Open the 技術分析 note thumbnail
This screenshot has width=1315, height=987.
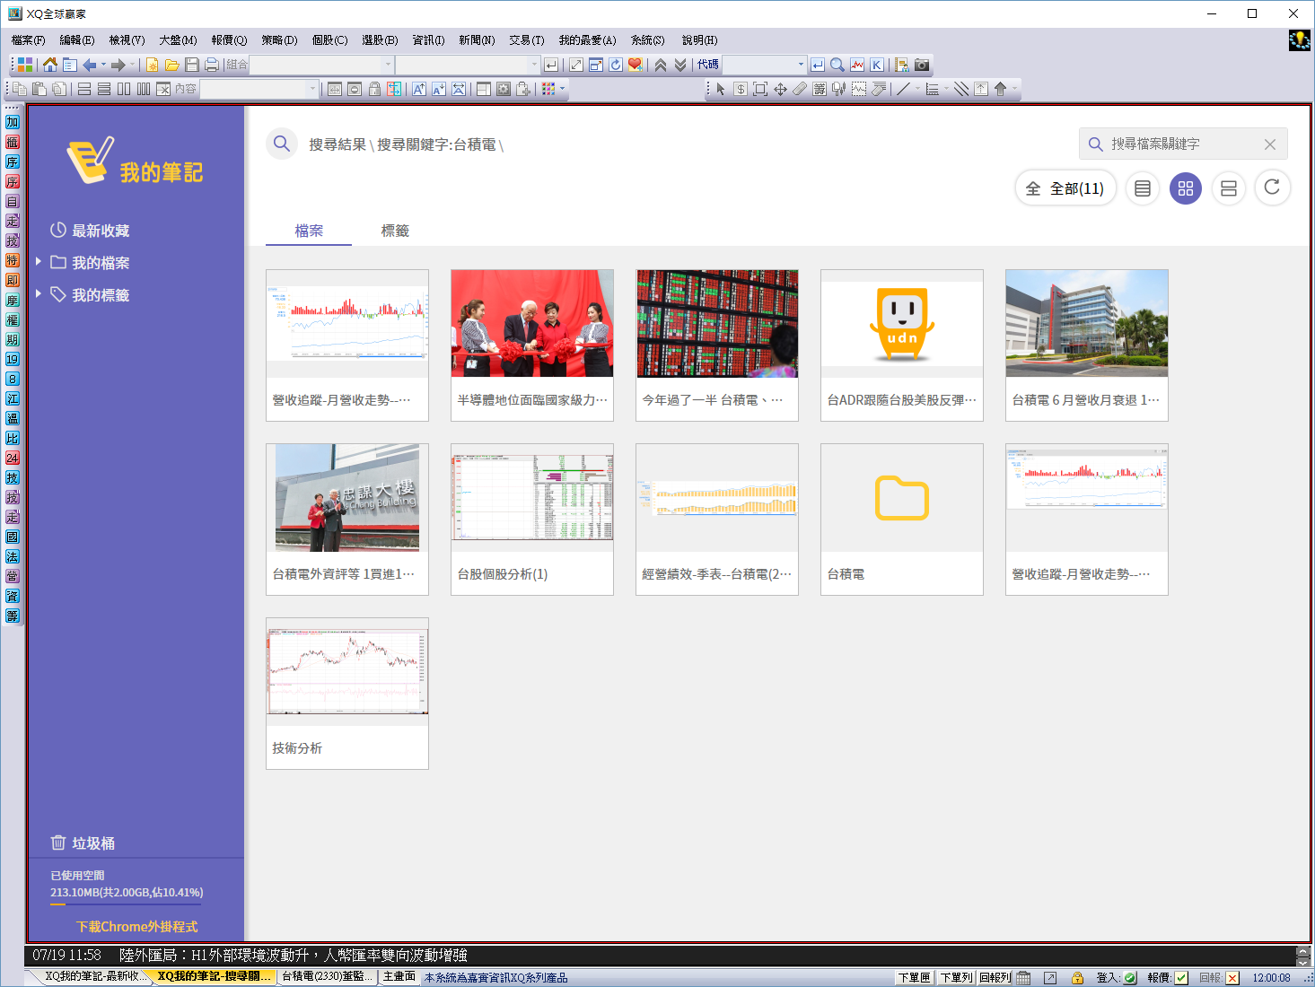pyautogui.click(x=347, y=693)
